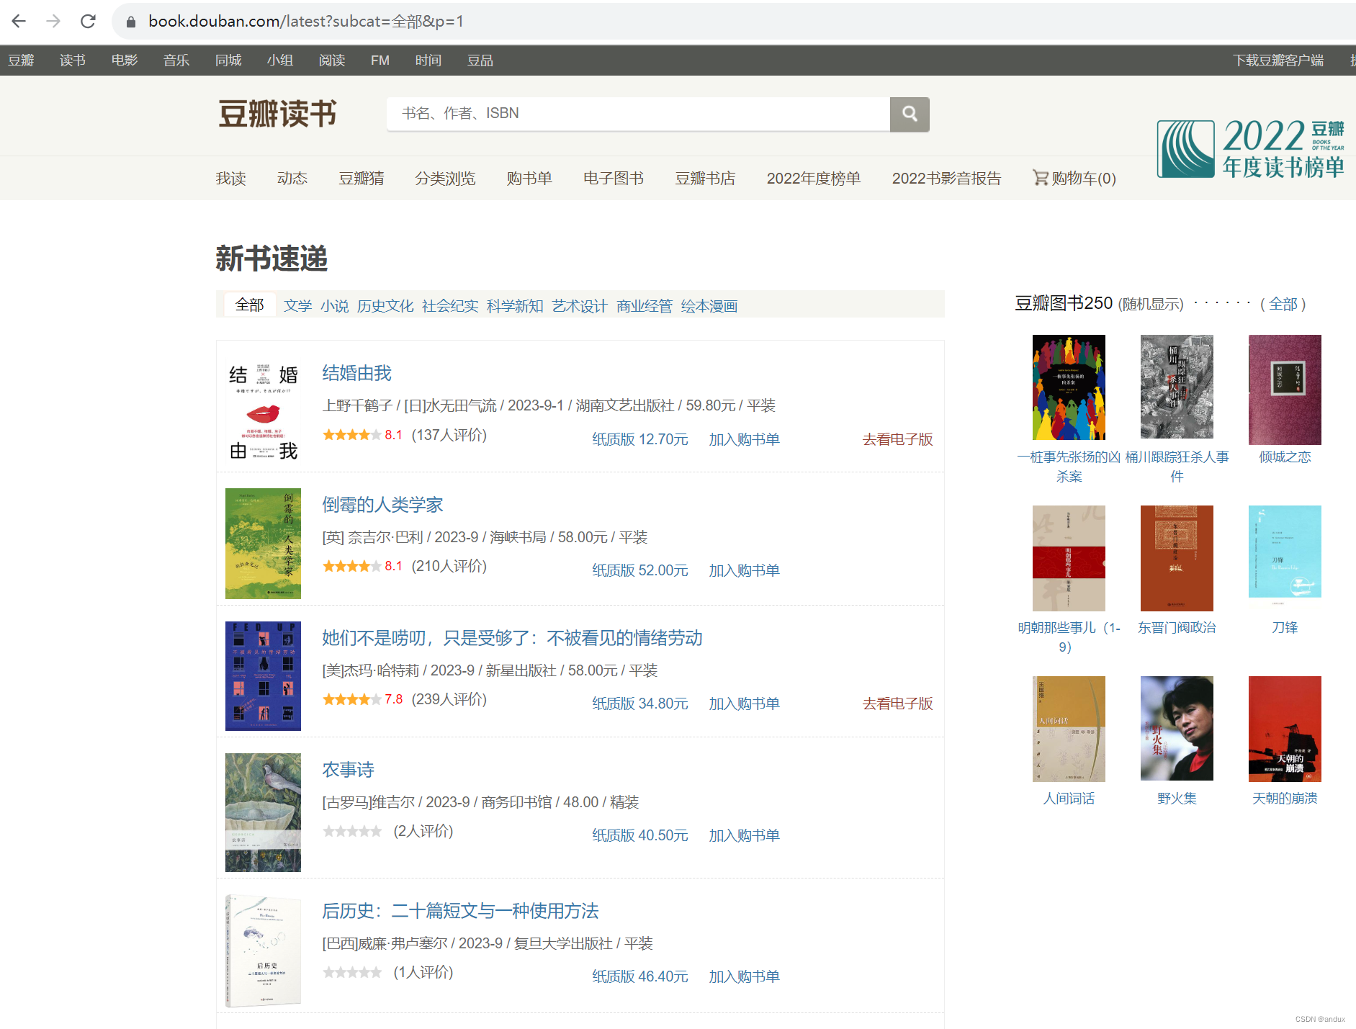1356x1029 pixels.
Task: Reload the page with refresh icon
Action: click(88, 22)
